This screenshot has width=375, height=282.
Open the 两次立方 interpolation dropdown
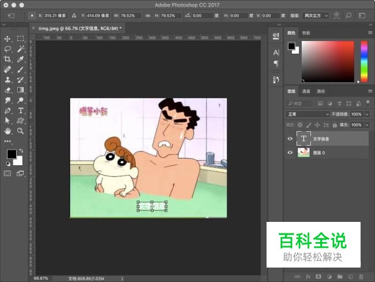pos(316,16)
